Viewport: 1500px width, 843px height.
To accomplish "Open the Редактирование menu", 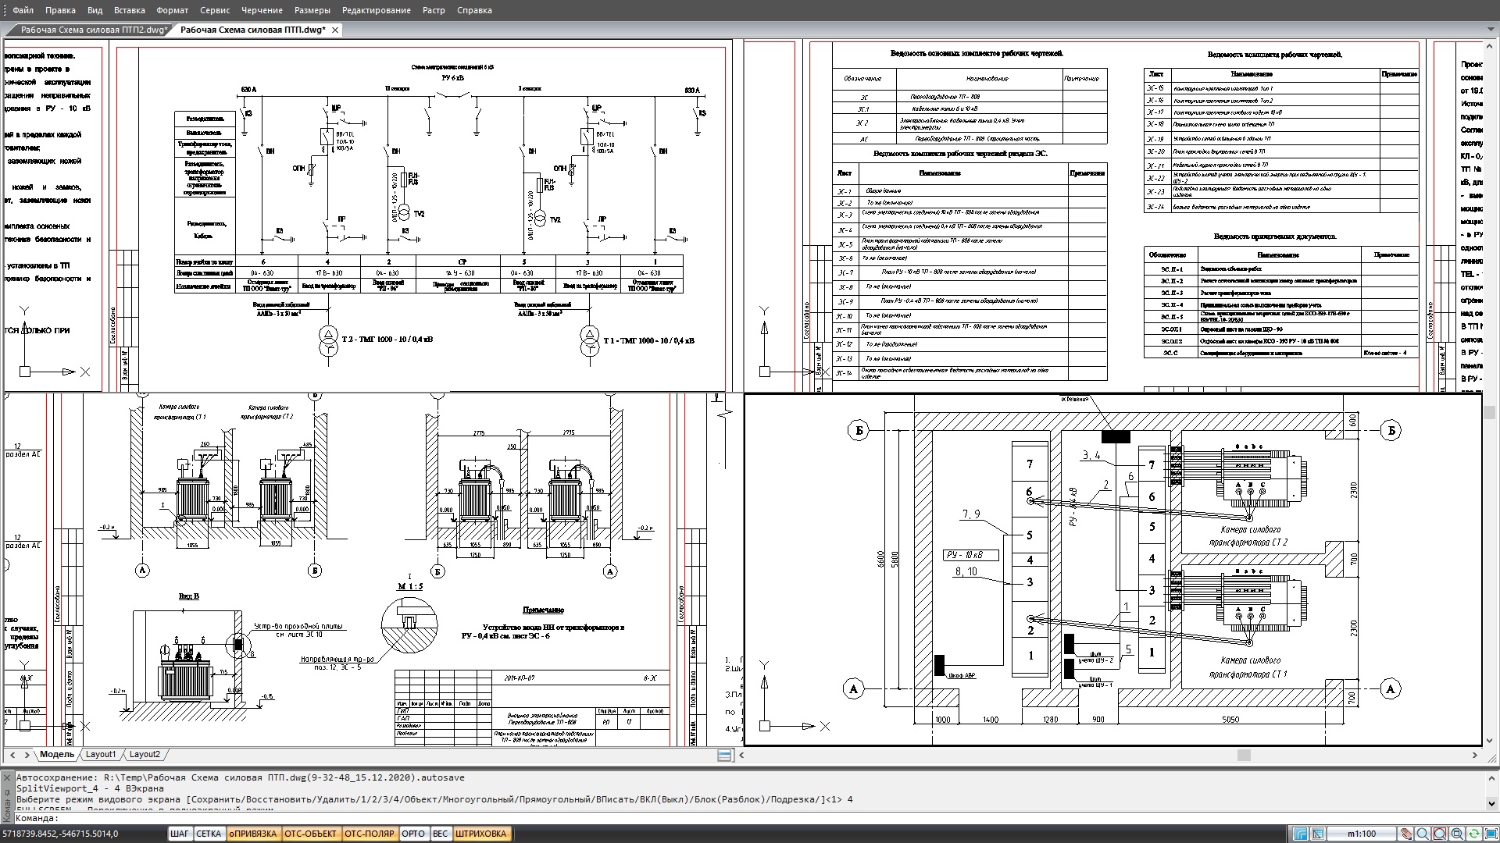I will [x=376, y=10].
